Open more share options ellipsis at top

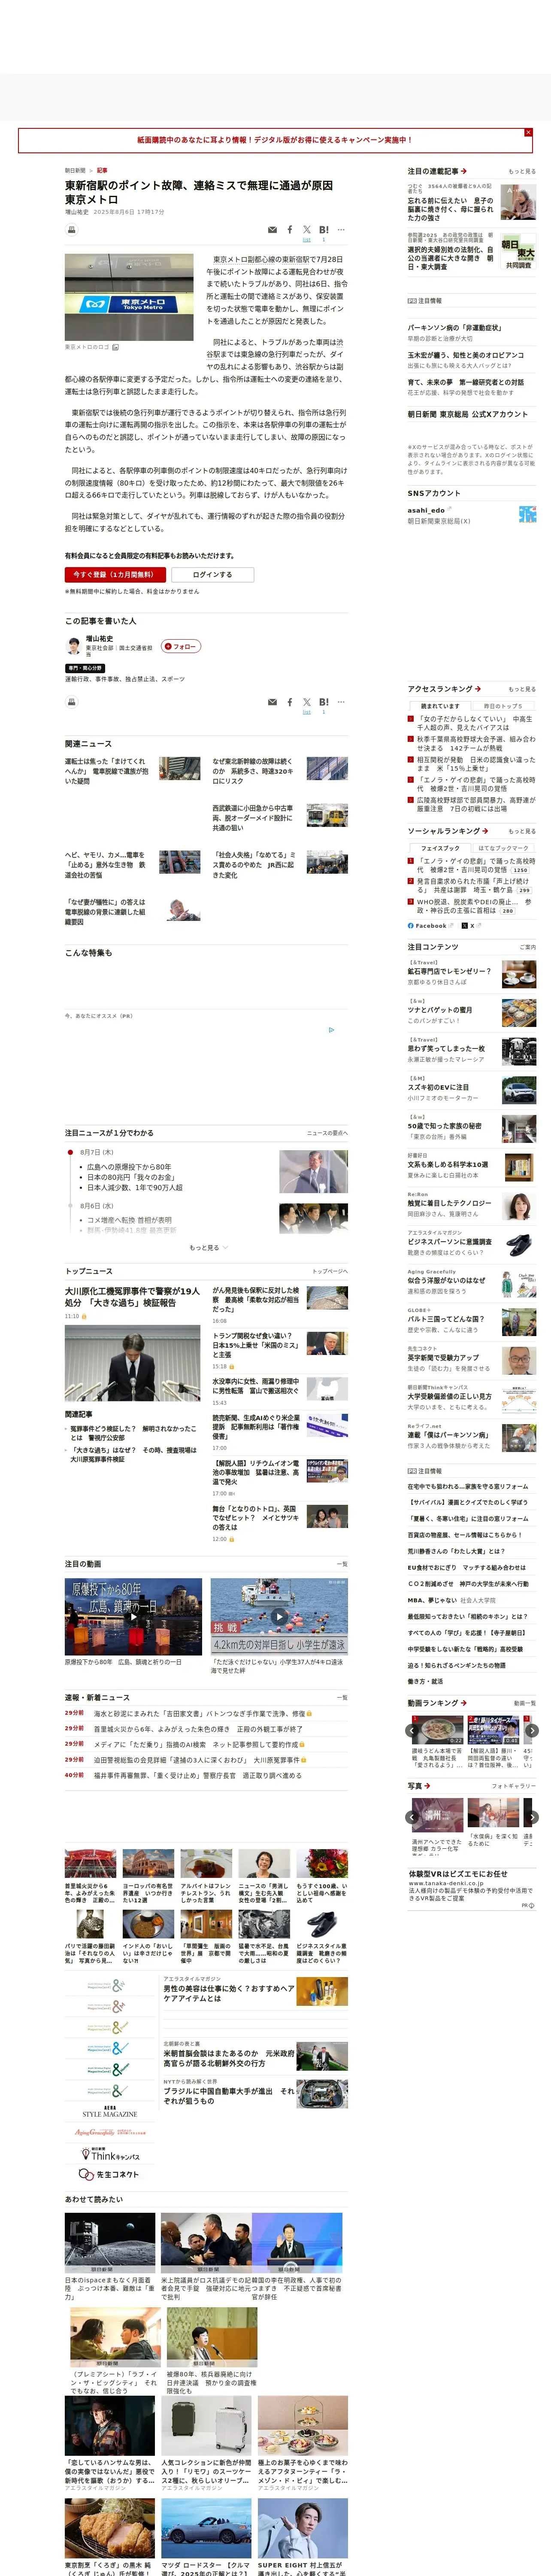pyautogui.click(x=341, y=230)
